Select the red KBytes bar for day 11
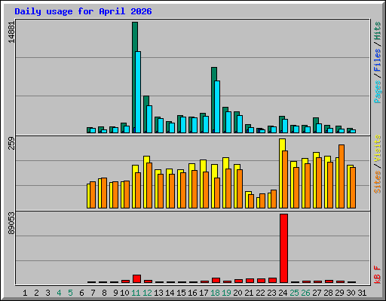Image resolution: width=386 pixels, height=301 pixels. pyautogui.click(x=137, y=279)
